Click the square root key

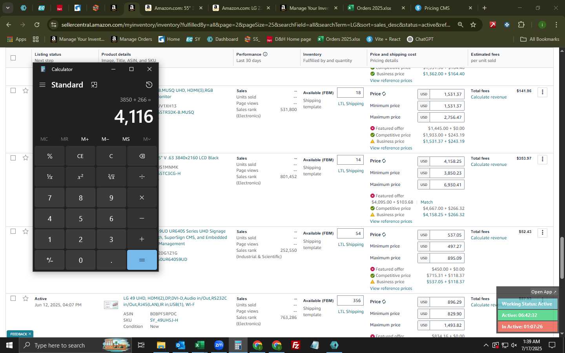point(111,177)
